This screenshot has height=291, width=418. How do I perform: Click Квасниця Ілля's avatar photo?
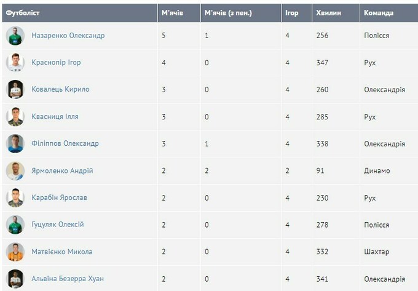(15, 117)
